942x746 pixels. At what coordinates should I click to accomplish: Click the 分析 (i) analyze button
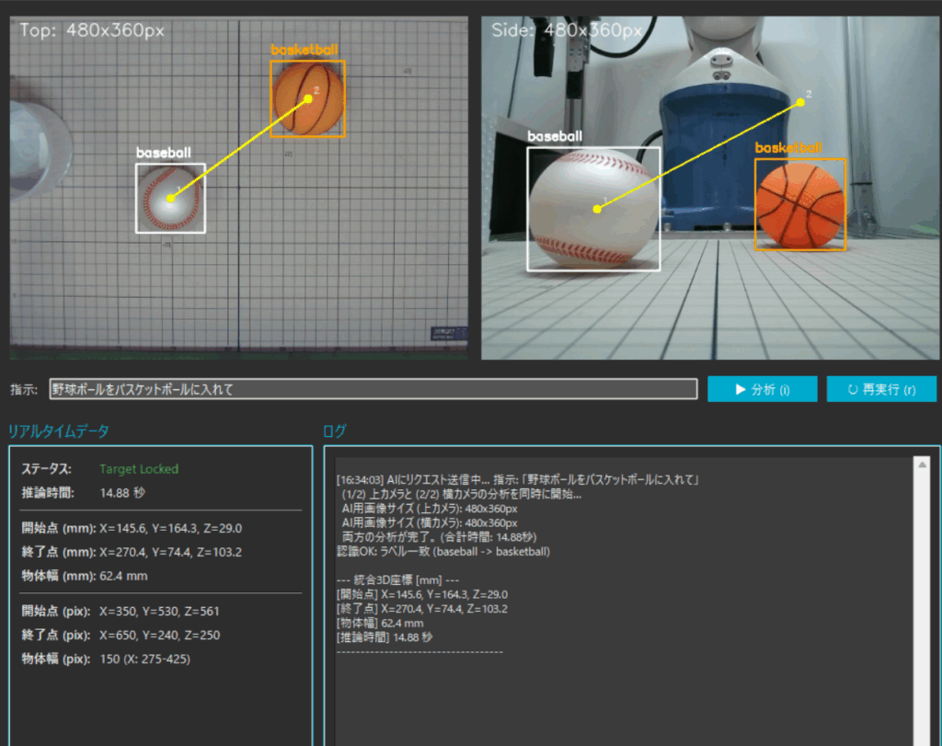point(762,389)
